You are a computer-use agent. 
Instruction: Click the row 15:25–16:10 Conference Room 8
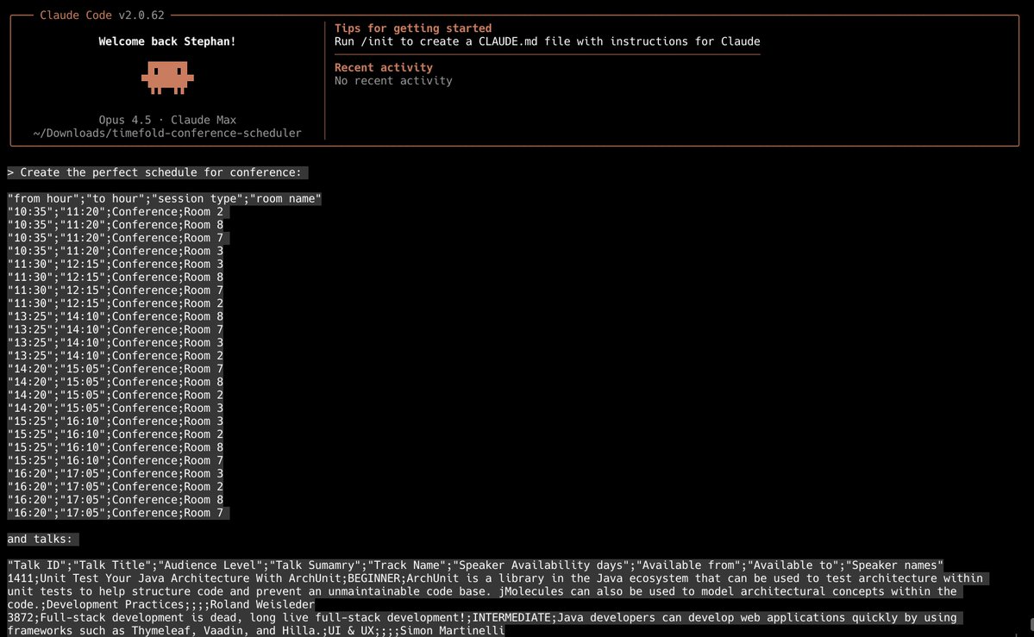[116, 447]
